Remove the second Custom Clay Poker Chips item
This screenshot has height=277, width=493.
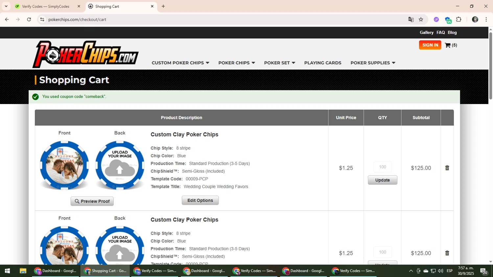(447, 253)
